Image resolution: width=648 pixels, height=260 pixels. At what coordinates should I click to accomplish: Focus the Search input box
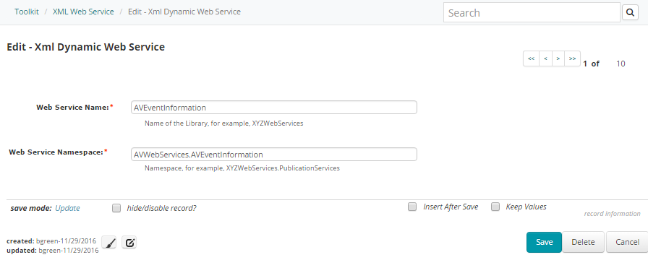(532, 13)
